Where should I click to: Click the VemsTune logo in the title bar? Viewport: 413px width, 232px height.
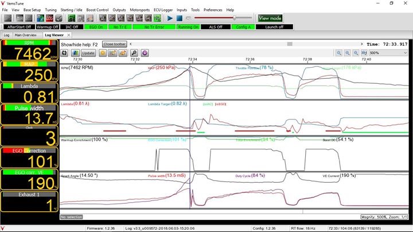pyautogui.click(x=3, y=3)
